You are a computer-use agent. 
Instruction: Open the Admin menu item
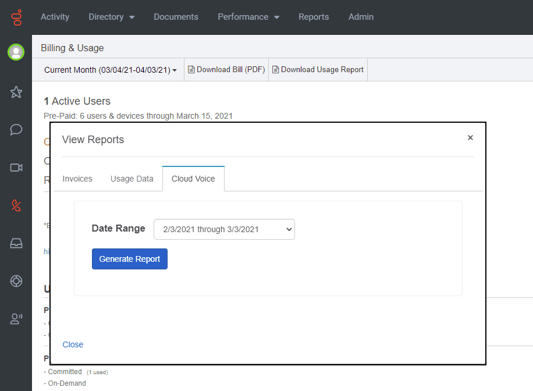coord(361,17)
